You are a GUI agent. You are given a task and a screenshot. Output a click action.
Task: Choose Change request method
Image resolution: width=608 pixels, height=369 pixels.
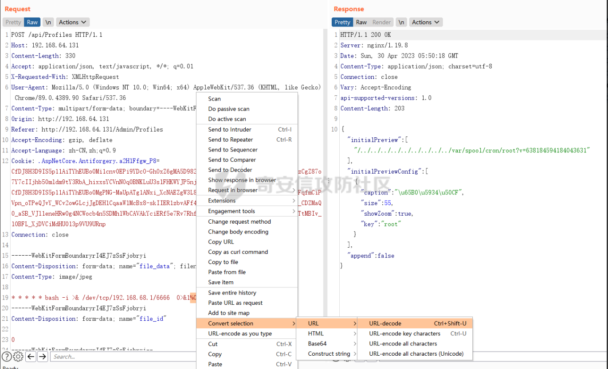pyautogui.click(x=247, y=222)
